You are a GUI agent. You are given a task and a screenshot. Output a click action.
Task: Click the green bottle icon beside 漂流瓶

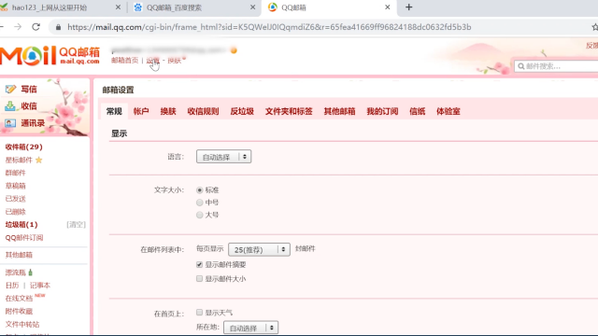point(31,272)
